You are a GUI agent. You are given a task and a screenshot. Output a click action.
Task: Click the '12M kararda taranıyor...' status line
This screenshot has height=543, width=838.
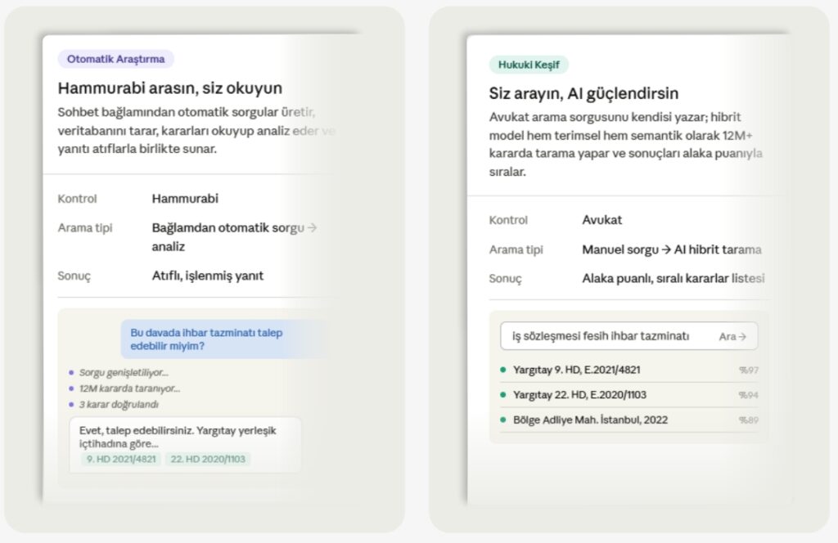point(130,388)
